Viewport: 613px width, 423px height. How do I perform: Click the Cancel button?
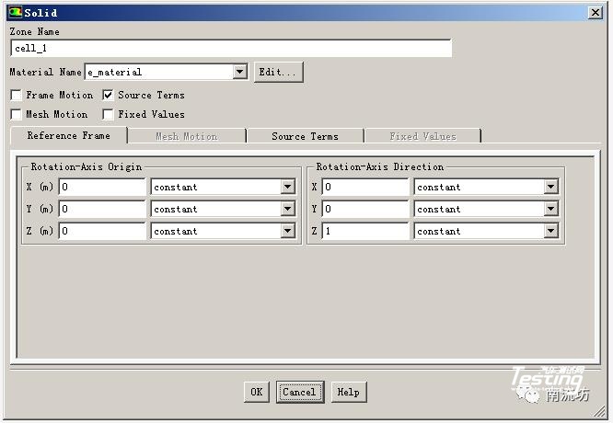[300, 392]
